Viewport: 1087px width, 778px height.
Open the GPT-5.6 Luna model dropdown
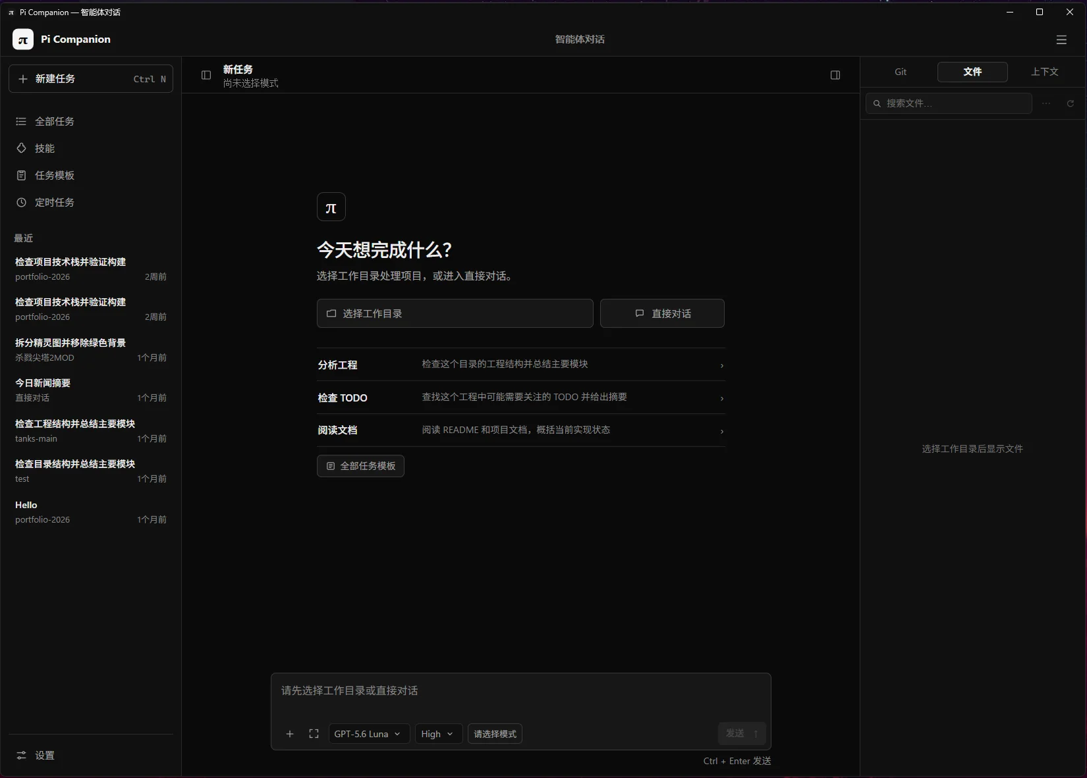click(369, 734)
